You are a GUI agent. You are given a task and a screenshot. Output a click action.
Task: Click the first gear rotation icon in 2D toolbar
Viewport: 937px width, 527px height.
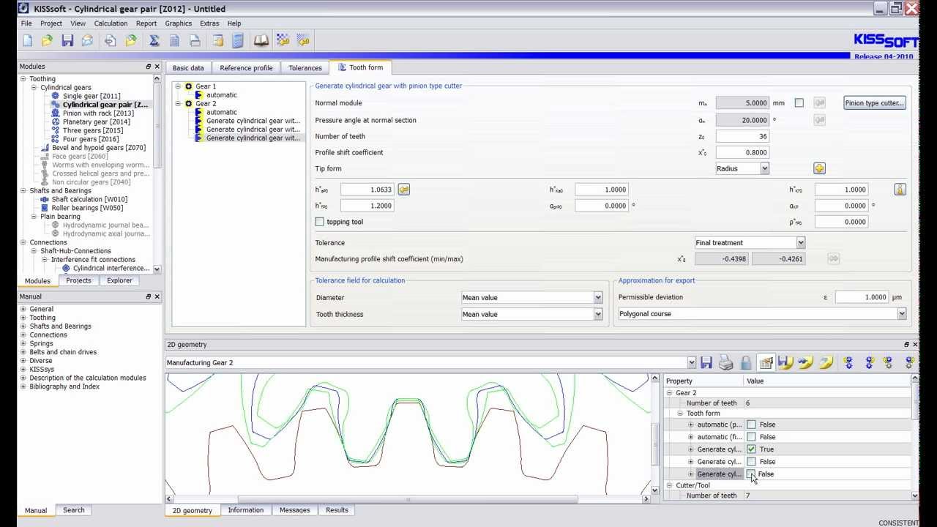point(848,362)
